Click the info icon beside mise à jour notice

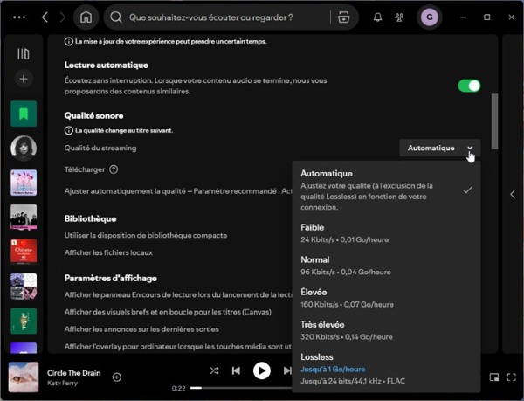click(x=68, y=41)
